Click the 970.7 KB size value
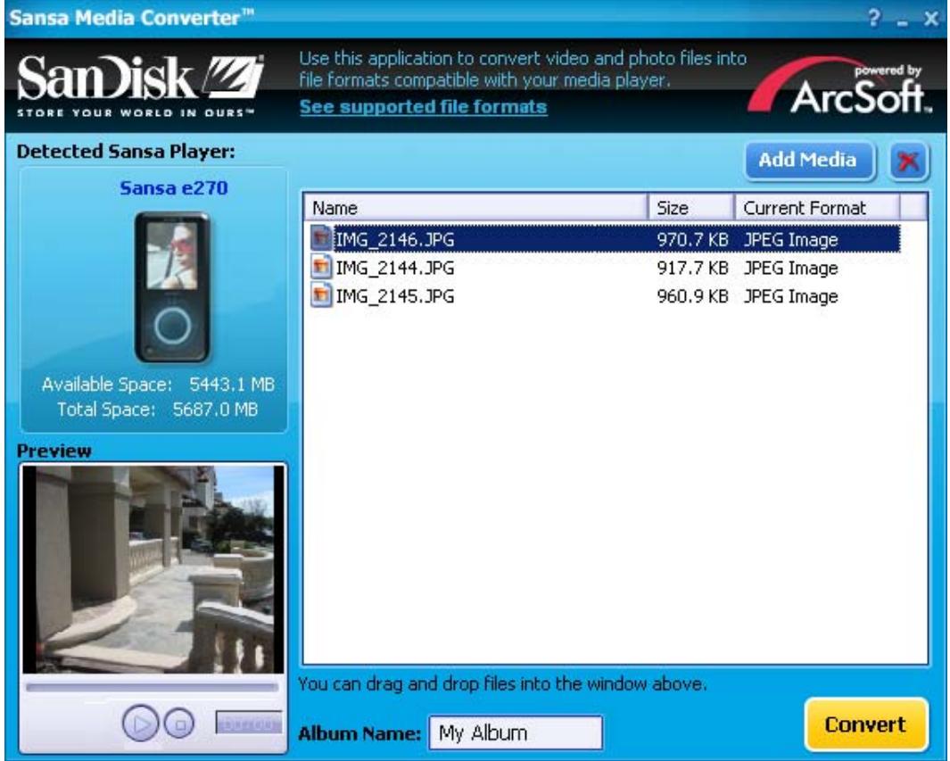This screenshot has height=761, width=950. (692, 239)
